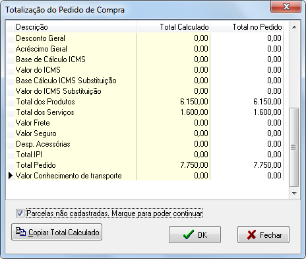306x259 pixels.
Task: Click the scrollbar down arrow
Action: pos(294,193)
